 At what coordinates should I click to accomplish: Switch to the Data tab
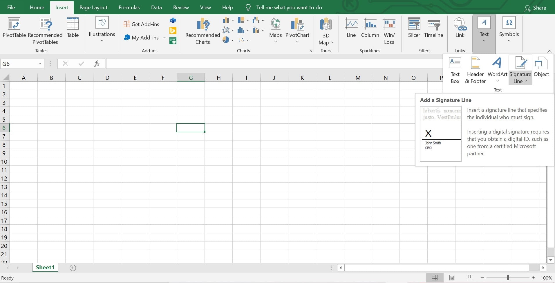click(x=156, y=7)
